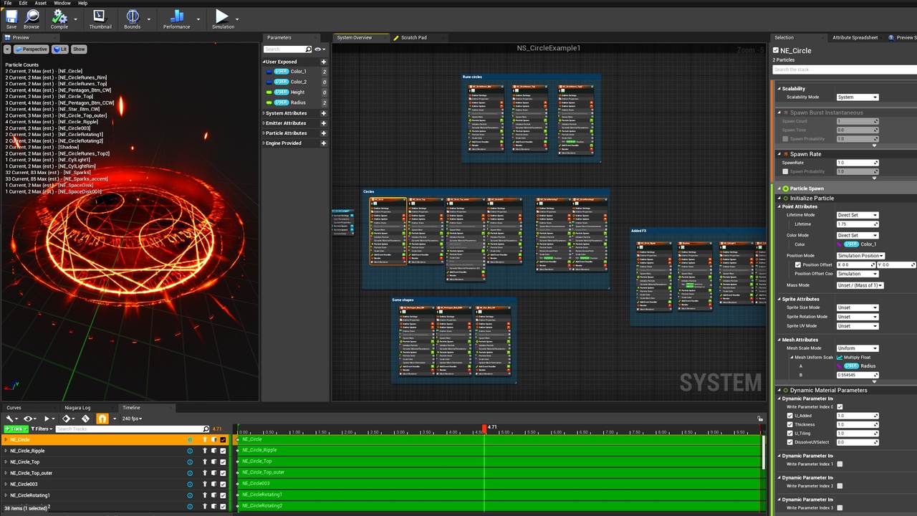Click the green Track add button
The height and width of the screenshot is (516, 917).
point(14,429)
